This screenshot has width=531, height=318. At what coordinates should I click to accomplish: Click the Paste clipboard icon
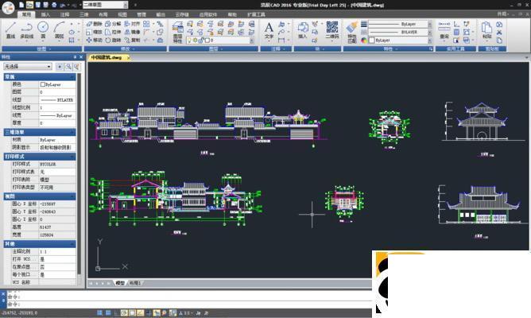tap(486, 29)
